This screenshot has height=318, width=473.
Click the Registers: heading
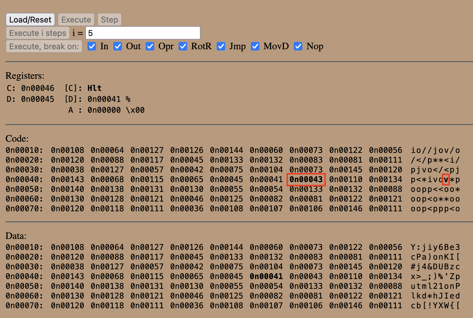(25, 76)
